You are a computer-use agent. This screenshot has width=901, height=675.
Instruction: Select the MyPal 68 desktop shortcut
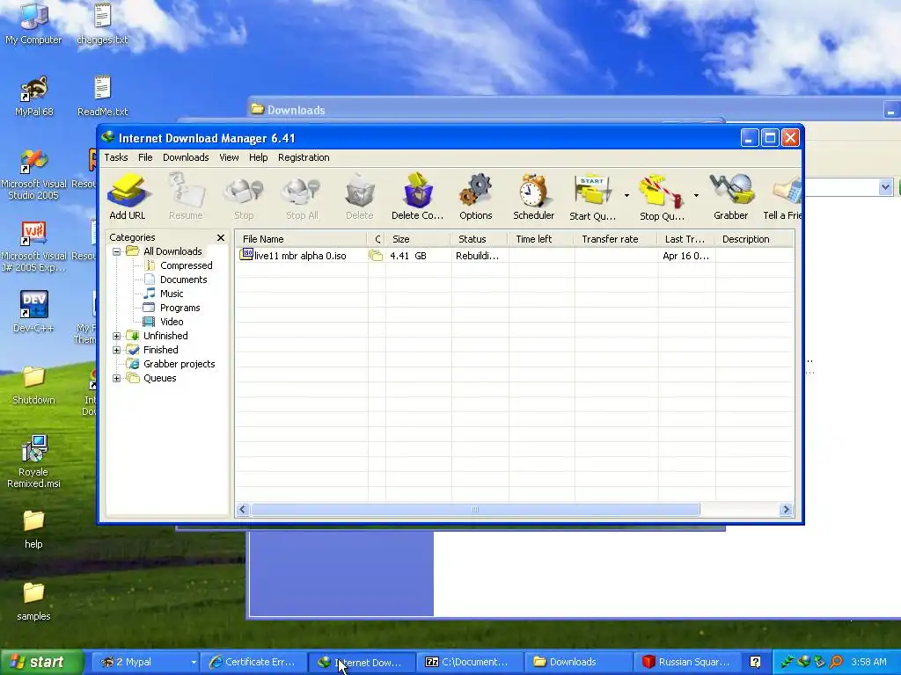tap(34, 97)
